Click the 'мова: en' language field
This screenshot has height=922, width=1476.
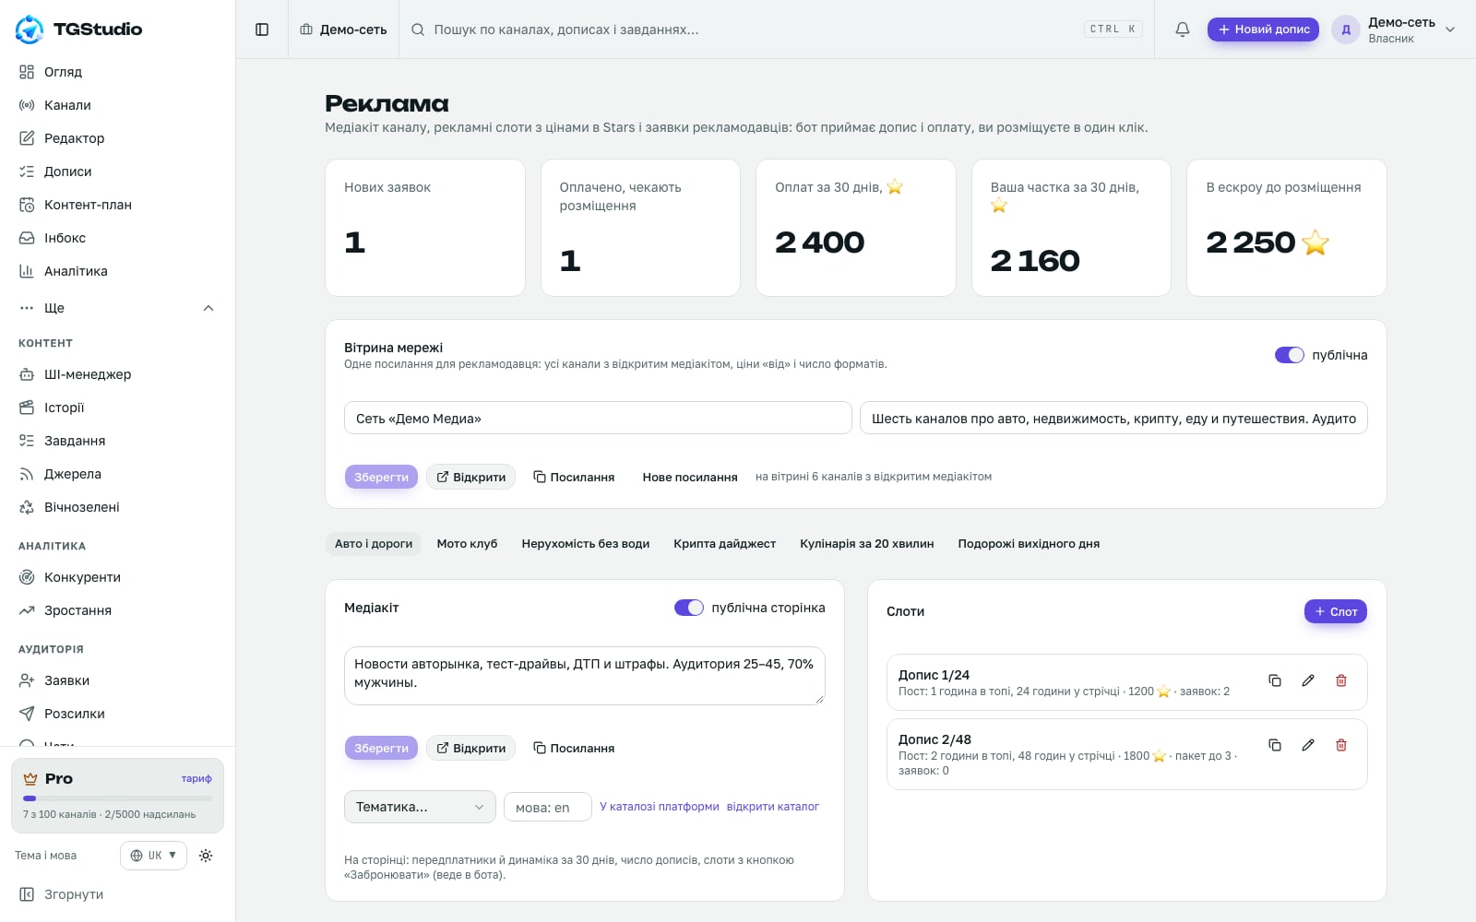click(x=548, y=807)
